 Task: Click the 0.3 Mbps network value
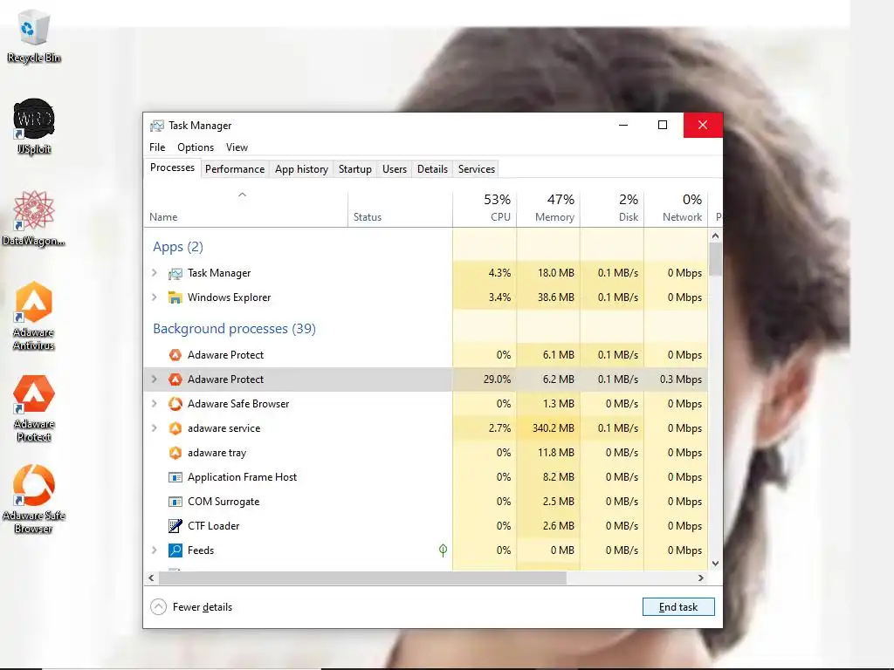pos(681,379)
